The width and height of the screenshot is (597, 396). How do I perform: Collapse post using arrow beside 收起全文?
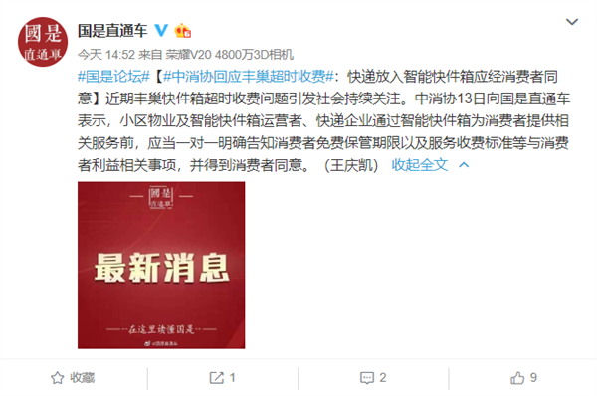(464, 165)
